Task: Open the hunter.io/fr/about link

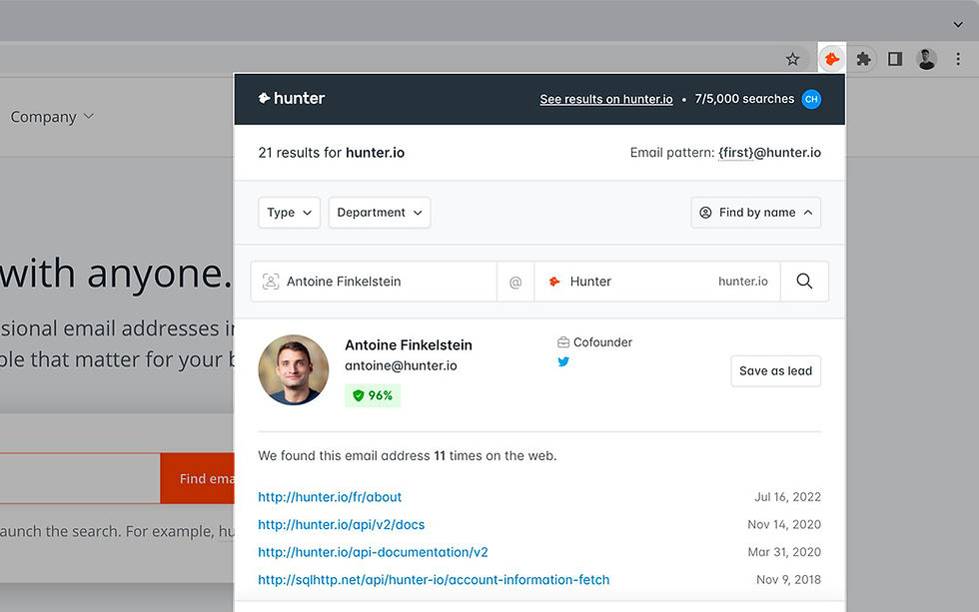Action: point(330,496)
